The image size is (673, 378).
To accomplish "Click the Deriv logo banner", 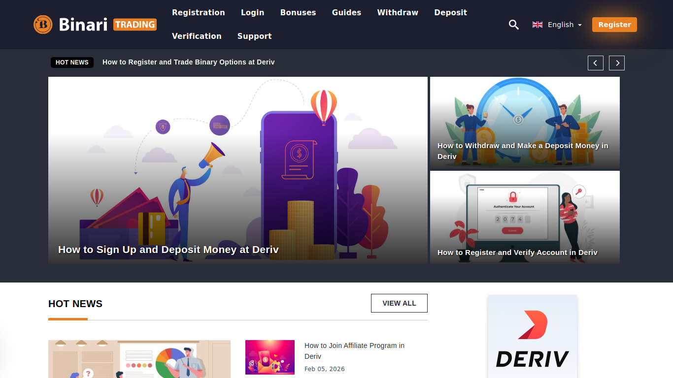I will tap(533, 337).
